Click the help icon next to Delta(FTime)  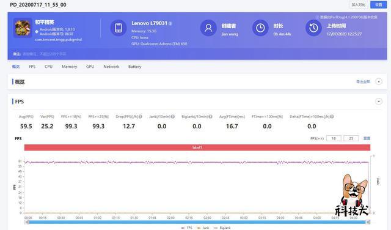[x=332, y=117]
